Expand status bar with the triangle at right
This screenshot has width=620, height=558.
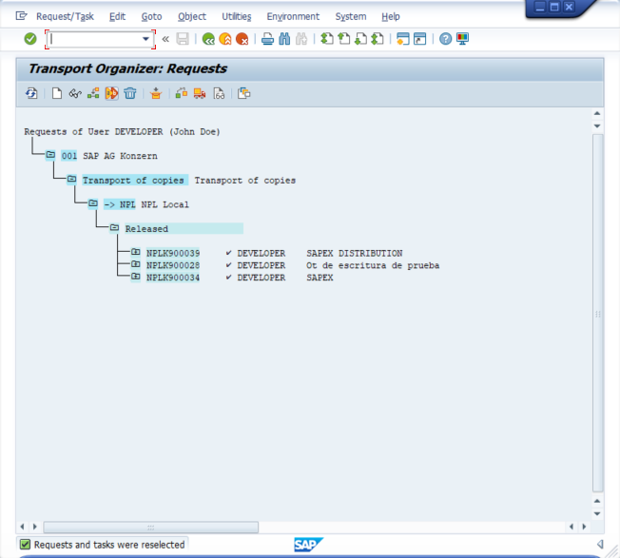click(600, 544)
